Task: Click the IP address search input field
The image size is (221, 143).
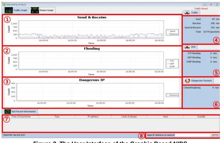Action: point(192,135)
